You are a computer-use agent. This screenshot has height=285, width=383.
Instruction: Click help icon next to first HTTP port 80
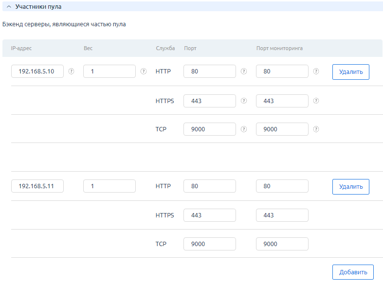[244, 71]
